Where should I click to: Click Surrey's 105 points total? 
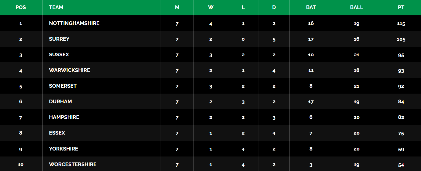[401, 39]
